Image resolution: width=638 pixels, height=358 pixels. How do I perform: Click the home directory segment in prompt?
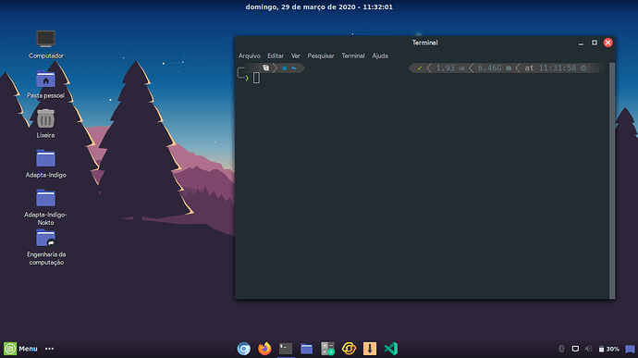coord(288,68)
